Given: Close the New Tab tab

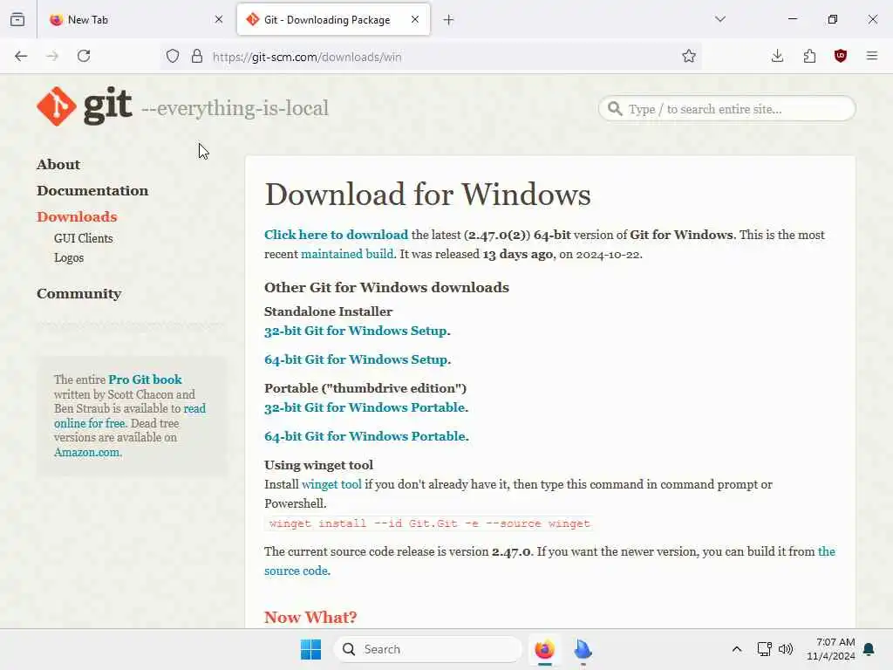Looking at the screenshot, I should (x=219, y=19).
